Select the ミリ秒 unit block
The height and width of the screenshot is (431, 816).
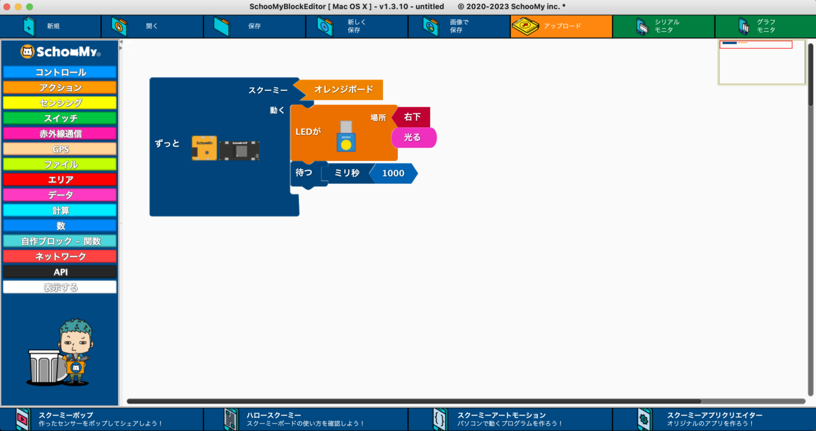[346, 173]
